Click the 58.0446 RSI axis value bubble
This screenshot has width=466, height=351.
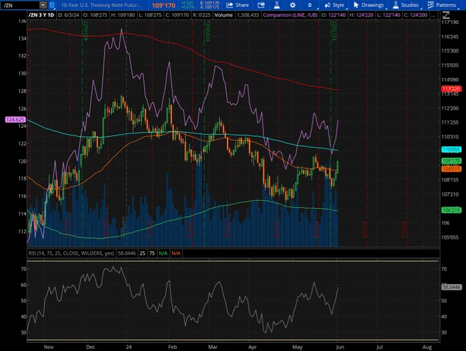[x=451, y=287]
